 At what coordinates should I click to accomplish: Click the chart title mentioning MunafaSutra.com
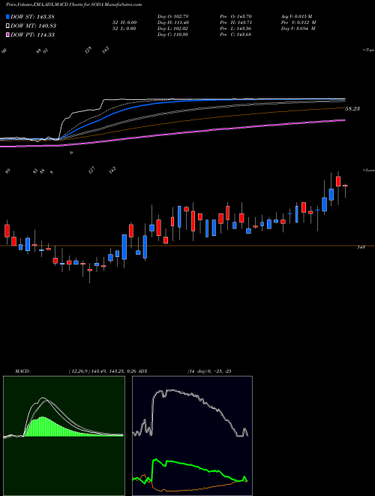coord(72,5)
